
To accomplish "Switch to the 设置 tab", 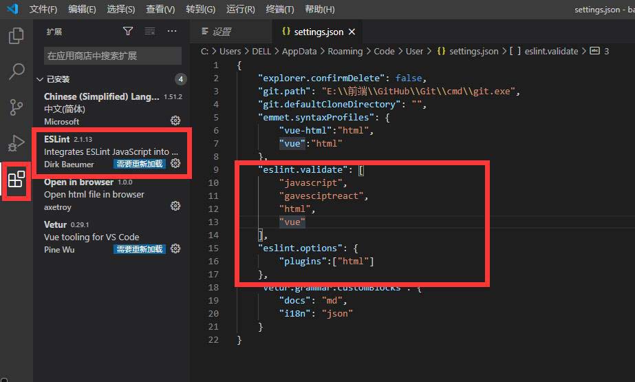I will point(231,32).
